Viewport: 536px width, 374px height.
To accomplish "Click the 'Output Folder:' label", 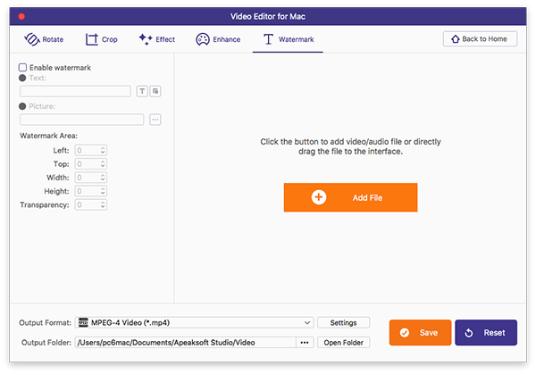I will point(46,342).
